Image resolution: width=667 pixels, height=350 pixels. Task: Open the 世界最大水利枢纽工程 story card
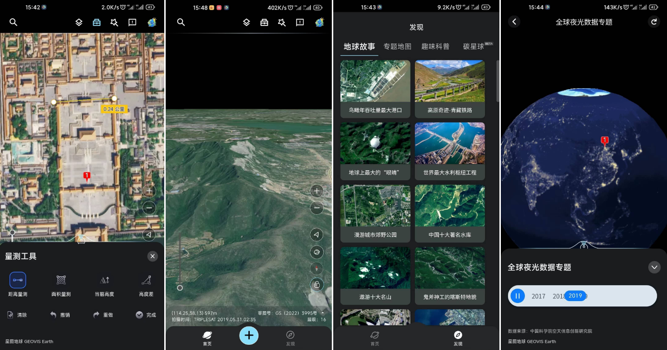450,152
